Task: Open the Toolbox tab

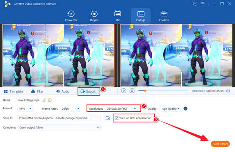Action: [x=164, y=16]
